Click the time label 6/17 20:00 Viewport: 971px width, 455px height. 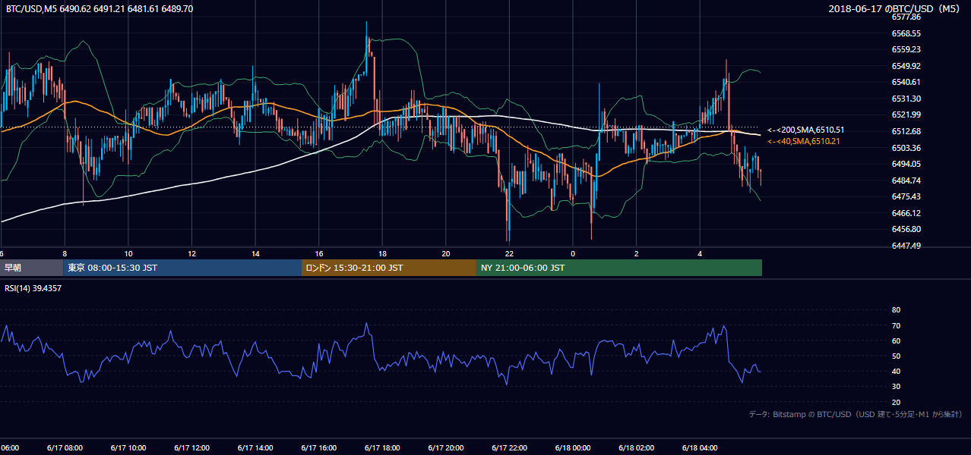(445, 448)
